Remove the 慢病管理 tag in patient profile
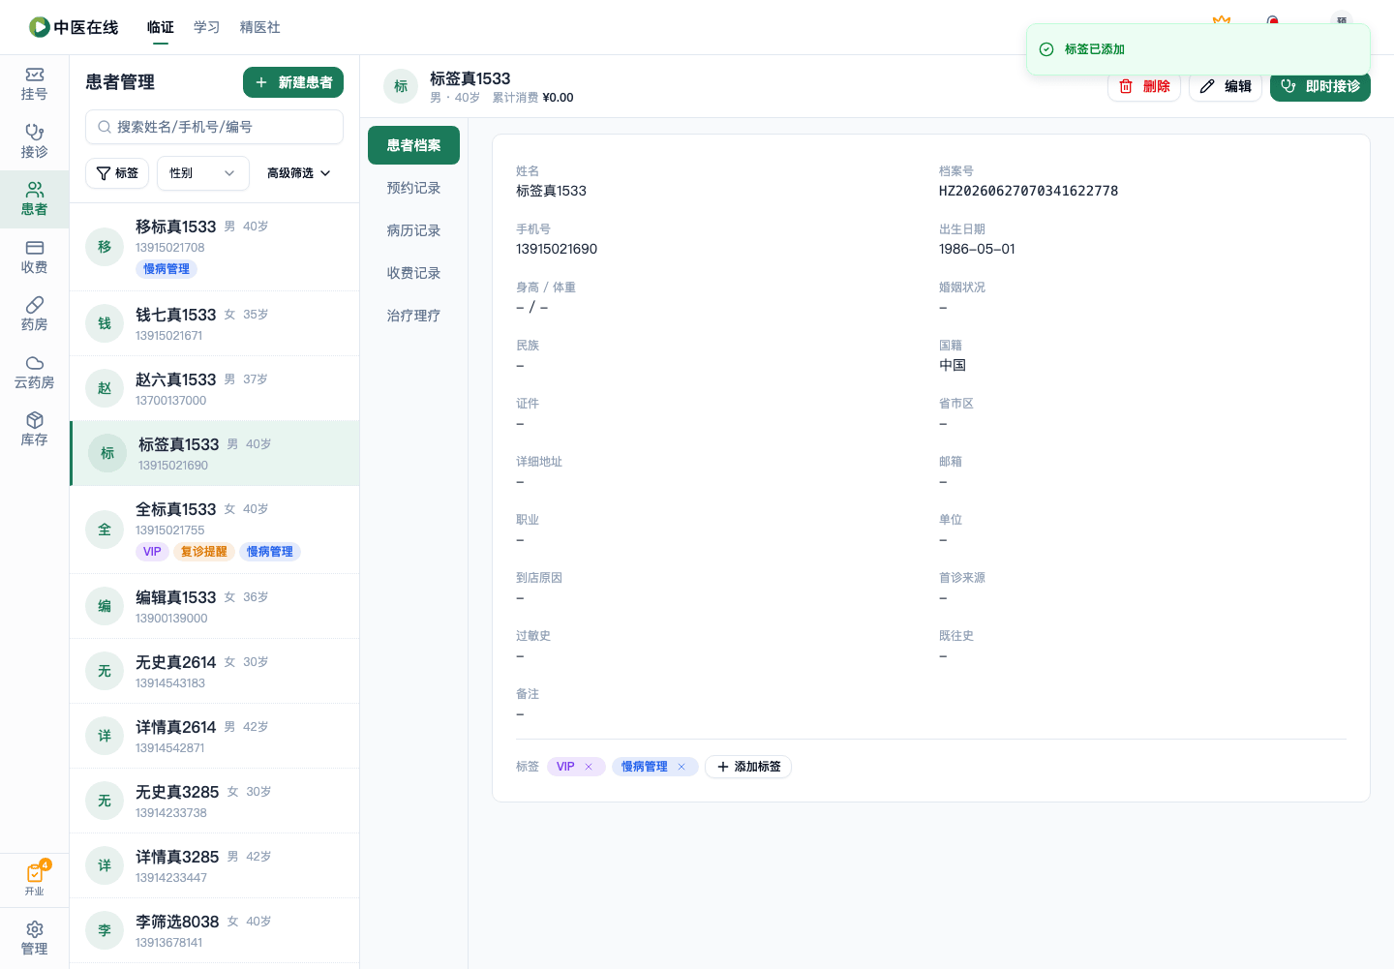The height and width of the screenshot is (969, 1394). tap(682, 767)
